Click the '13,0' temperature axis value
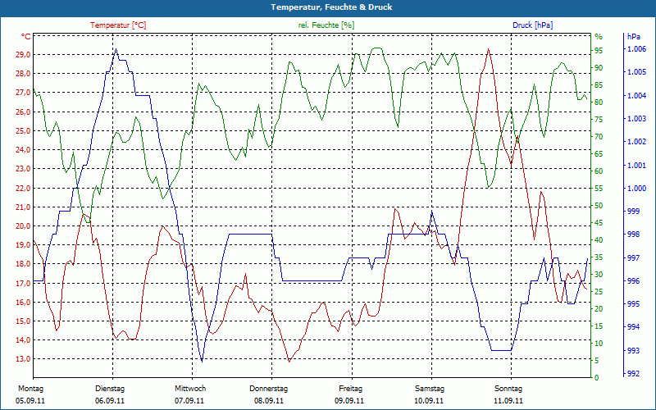 click(x=23, y=359)
